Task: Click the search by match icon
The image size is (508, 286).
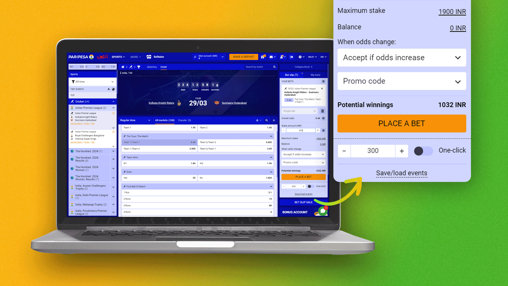Action: (275, 67)
